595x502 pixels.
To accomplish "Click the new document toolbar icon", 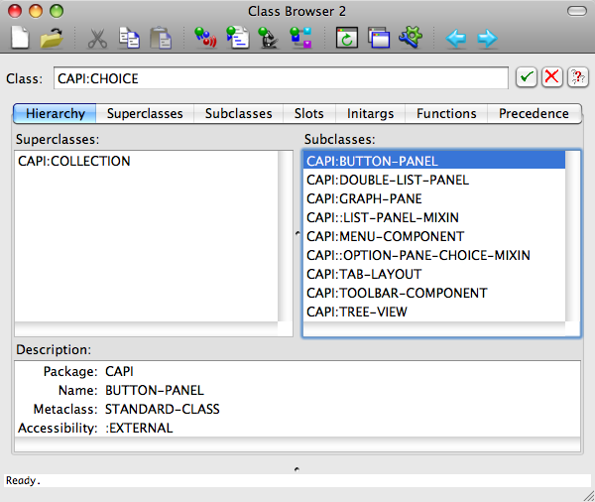I will click(x=20, y=39).
